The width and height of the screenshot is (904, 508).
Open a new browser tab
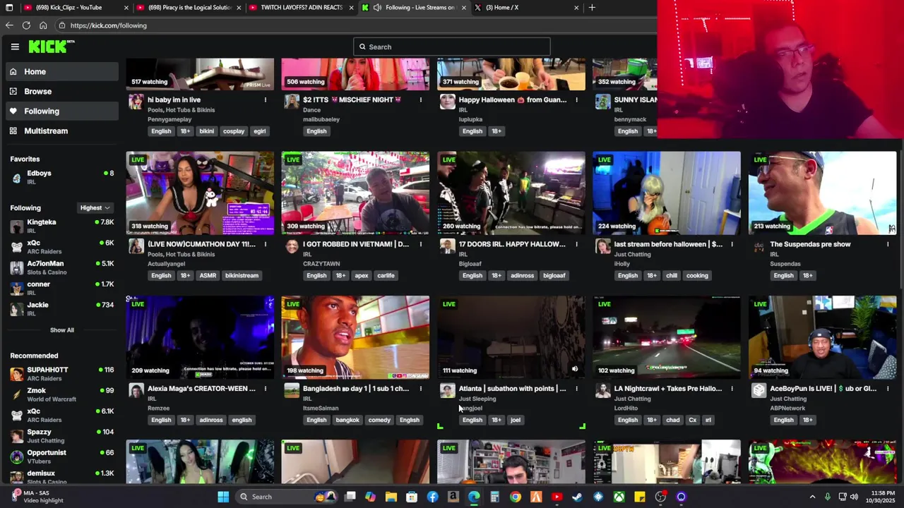[592, 7]
